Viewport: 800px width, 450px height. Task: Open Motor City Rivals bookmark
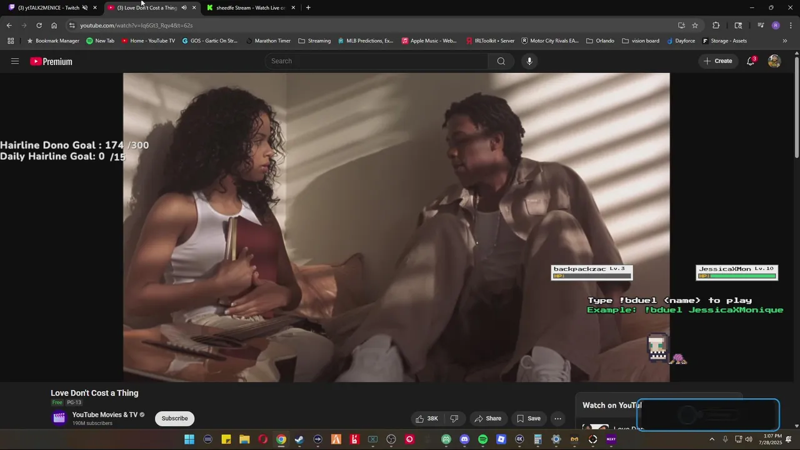(550, 41)
